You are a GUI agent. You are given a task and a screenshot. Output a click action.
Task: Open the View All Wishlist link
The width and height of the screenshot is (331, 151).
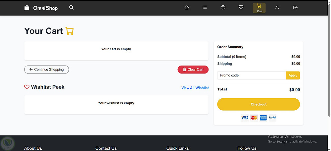[195, 88]
